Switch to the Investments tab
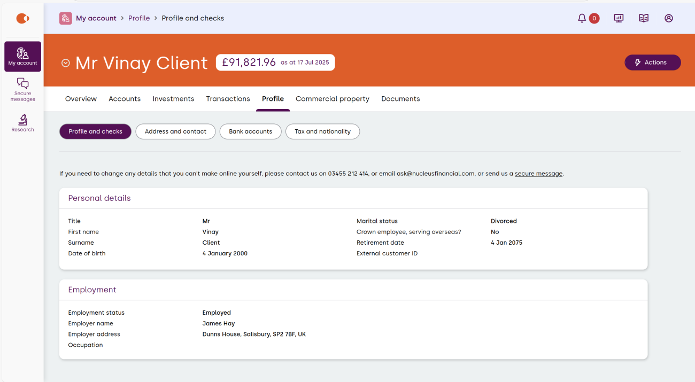Screen dimensions: 695x382 click(173, 99)
